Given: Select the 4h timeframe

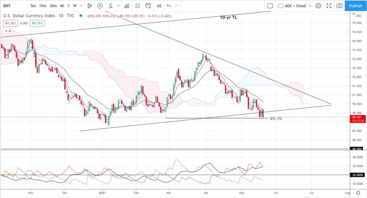Looking at the screenshot, I should pyautogui.click(x=62, y=6).
